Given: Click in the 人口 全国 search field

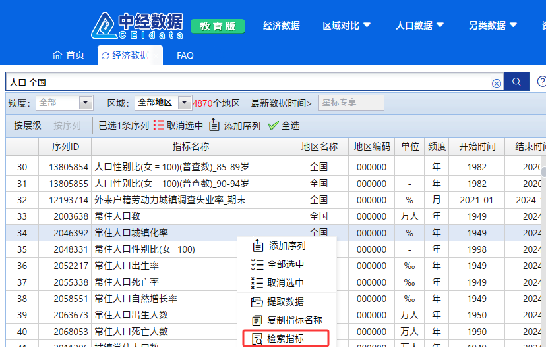Looking at the screenshot, I should pos(251,82).
